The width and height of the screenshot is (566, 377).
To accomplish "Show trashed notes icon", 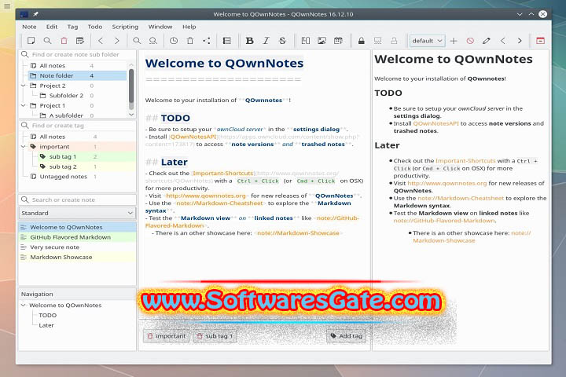I will click(190, 41).
